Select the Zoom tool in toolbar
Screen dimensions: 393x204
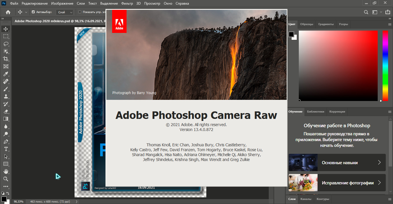(x=6, y=179)
